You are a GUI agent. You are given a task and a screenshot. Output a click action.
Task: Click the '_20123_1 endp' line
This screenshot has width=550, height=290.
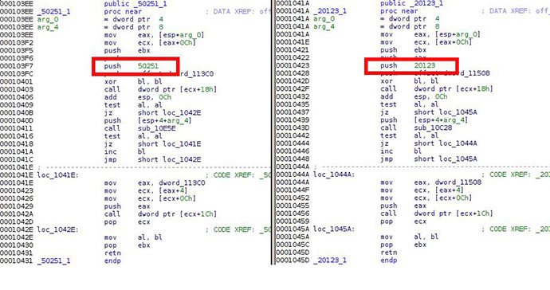(x=355, y=260)
